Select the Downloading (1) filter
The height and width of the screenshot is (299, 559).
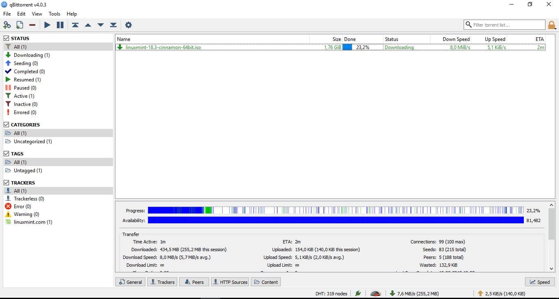tap(32, 55)
